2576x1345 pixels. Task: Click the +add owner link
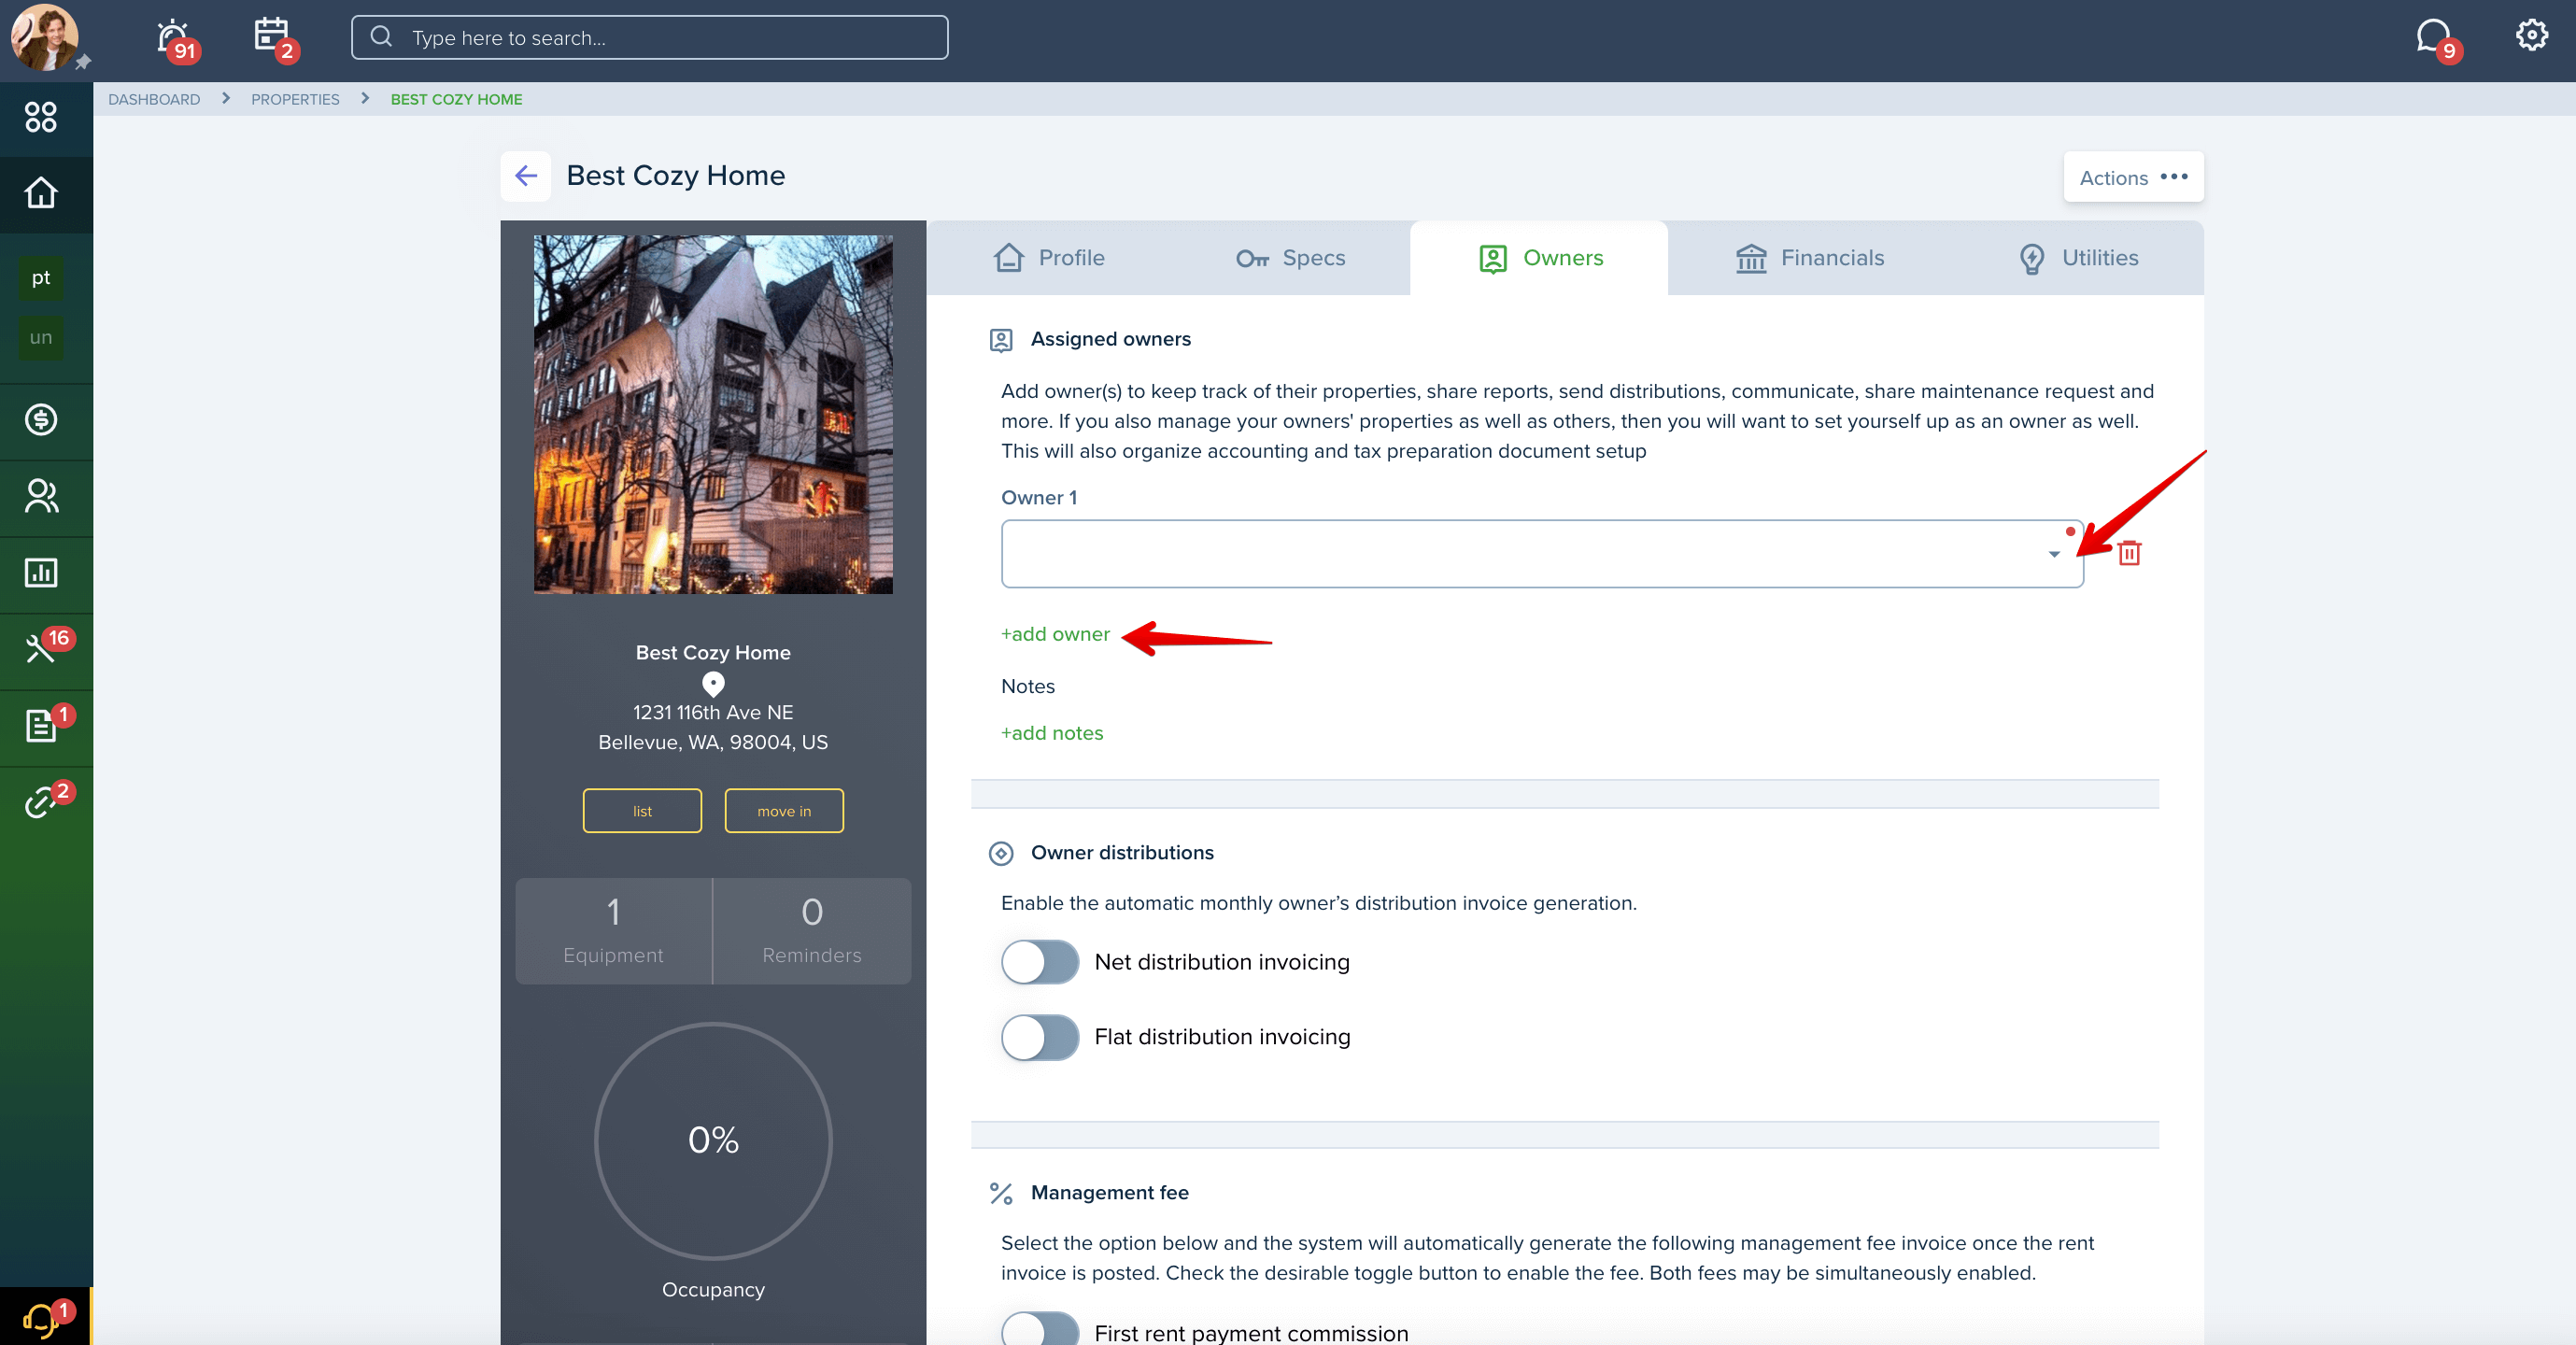click(1055, 635)
